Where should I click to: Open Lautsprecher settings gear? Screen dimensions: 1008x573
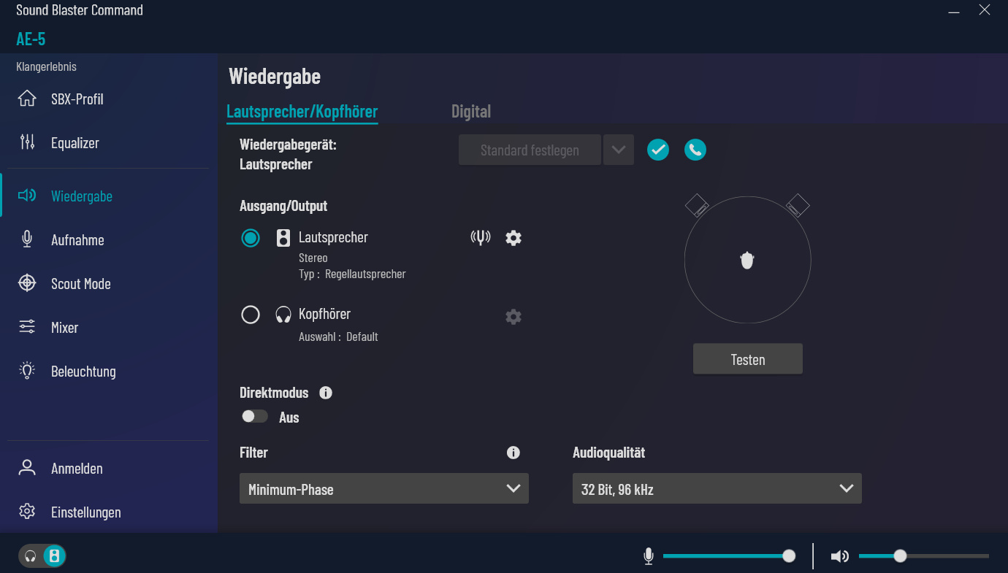click(x=513, y=237)
